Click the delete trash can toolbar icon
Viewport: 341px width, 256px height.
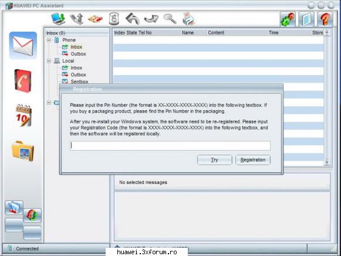(114, 19)
